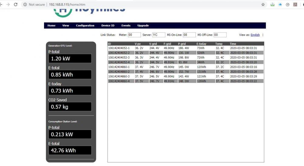The height and width of the screenshot is (166, 304).
Task: Click P-grid value 198. 8W
Action: [x=184, y=58]
